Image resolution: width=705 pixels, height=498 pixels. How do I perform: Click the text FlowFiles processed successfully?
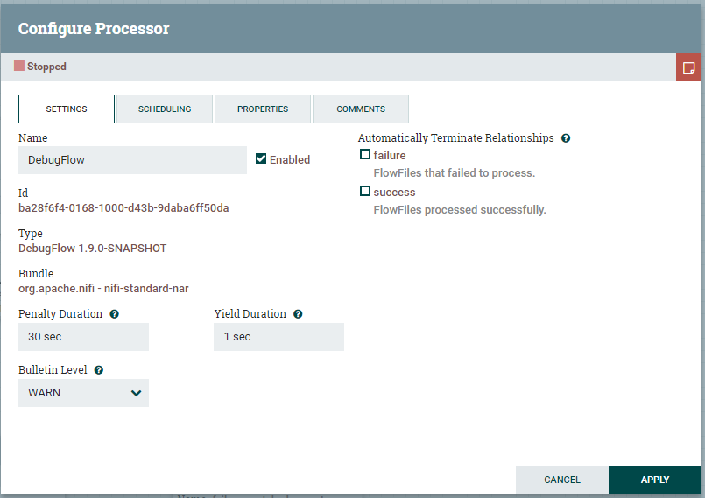pos(460,210)
